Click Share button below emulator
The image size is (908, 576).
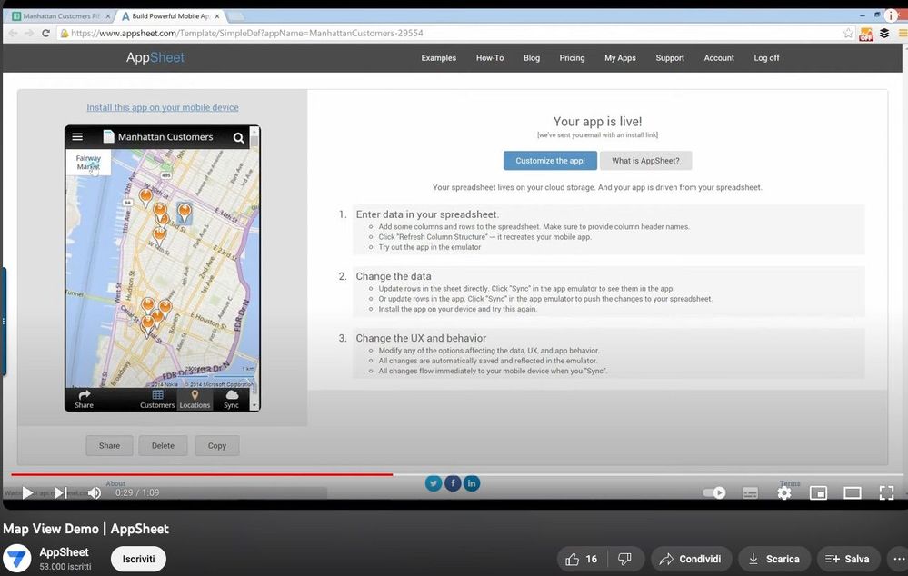(x=109, y=446)
